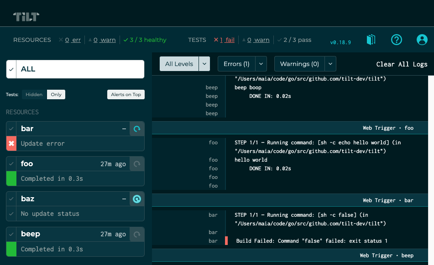Click the log pane vertical scrollbar
Image resolution: width=434 pixels, height=265 pixels.
[x=431, y=170]
